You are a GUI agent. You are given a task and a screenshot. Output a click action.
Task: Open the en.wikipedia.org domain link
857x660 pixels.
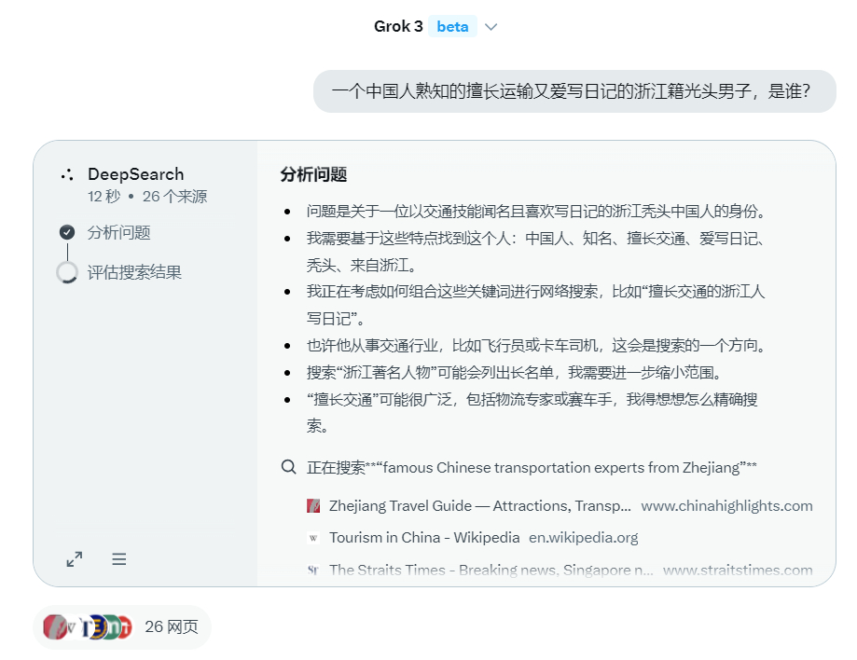(583, 538)
